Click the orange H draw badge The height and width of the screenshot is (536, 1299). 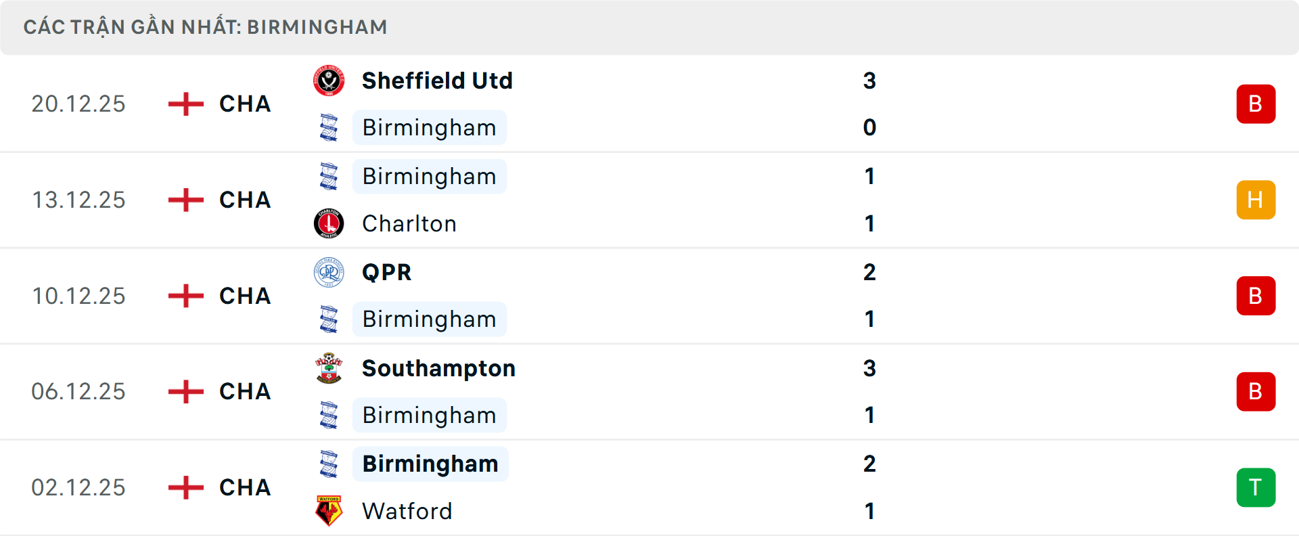1256,200
